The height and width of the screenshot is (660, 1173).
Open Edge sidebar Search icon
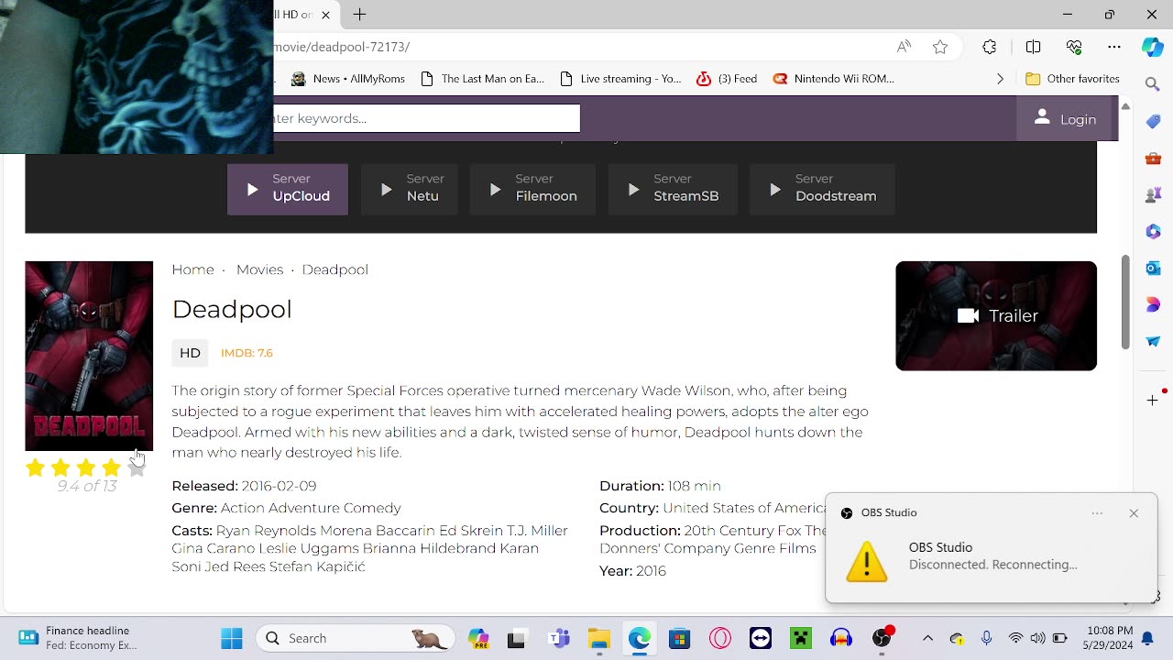point(1153,84)
